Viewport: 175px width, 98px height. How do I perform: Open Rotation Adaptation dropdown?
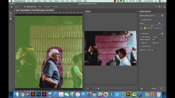coord(155,39)
